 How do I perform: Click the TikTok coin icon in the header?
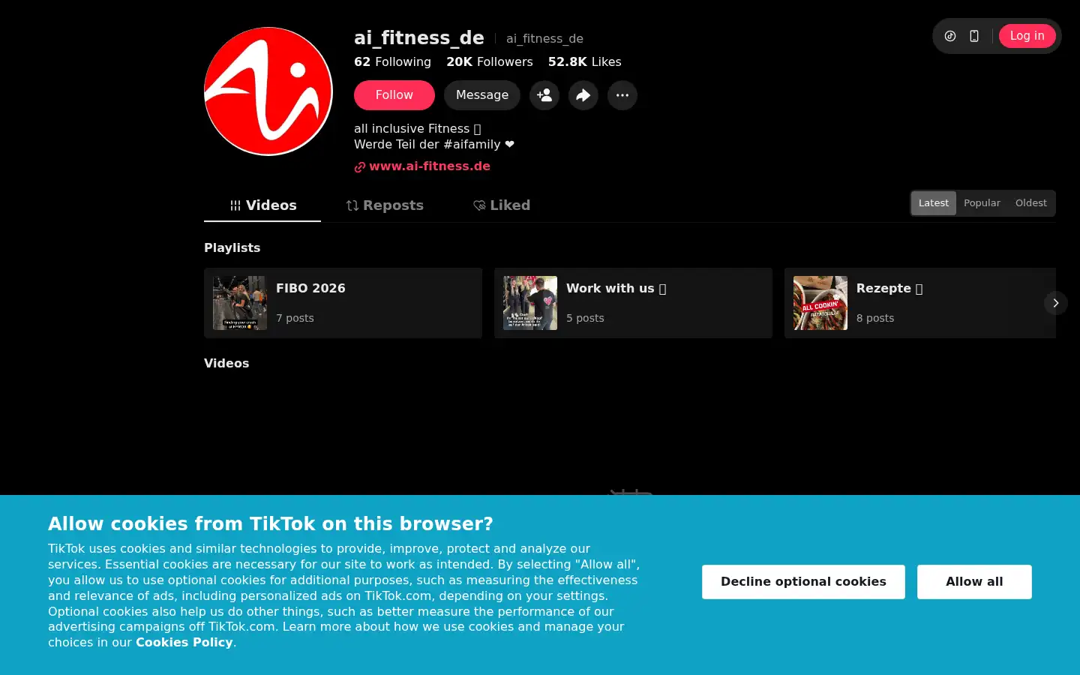[x=950, y=36]
